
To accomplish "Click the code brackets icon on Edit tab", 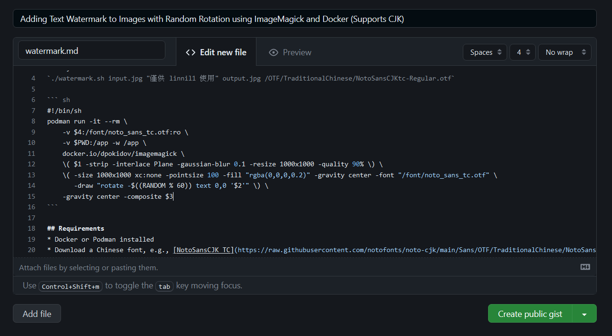I will 191,52.
